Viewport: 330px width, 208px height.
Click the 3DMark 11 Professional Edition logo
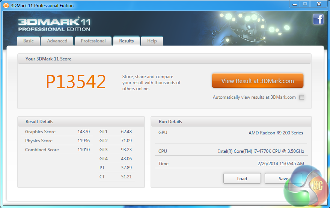coord(54,25)
